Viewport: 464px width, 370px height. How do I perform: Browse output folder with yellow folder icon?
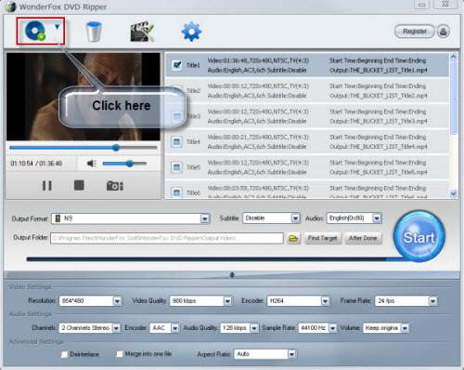(x=293, y=238)
